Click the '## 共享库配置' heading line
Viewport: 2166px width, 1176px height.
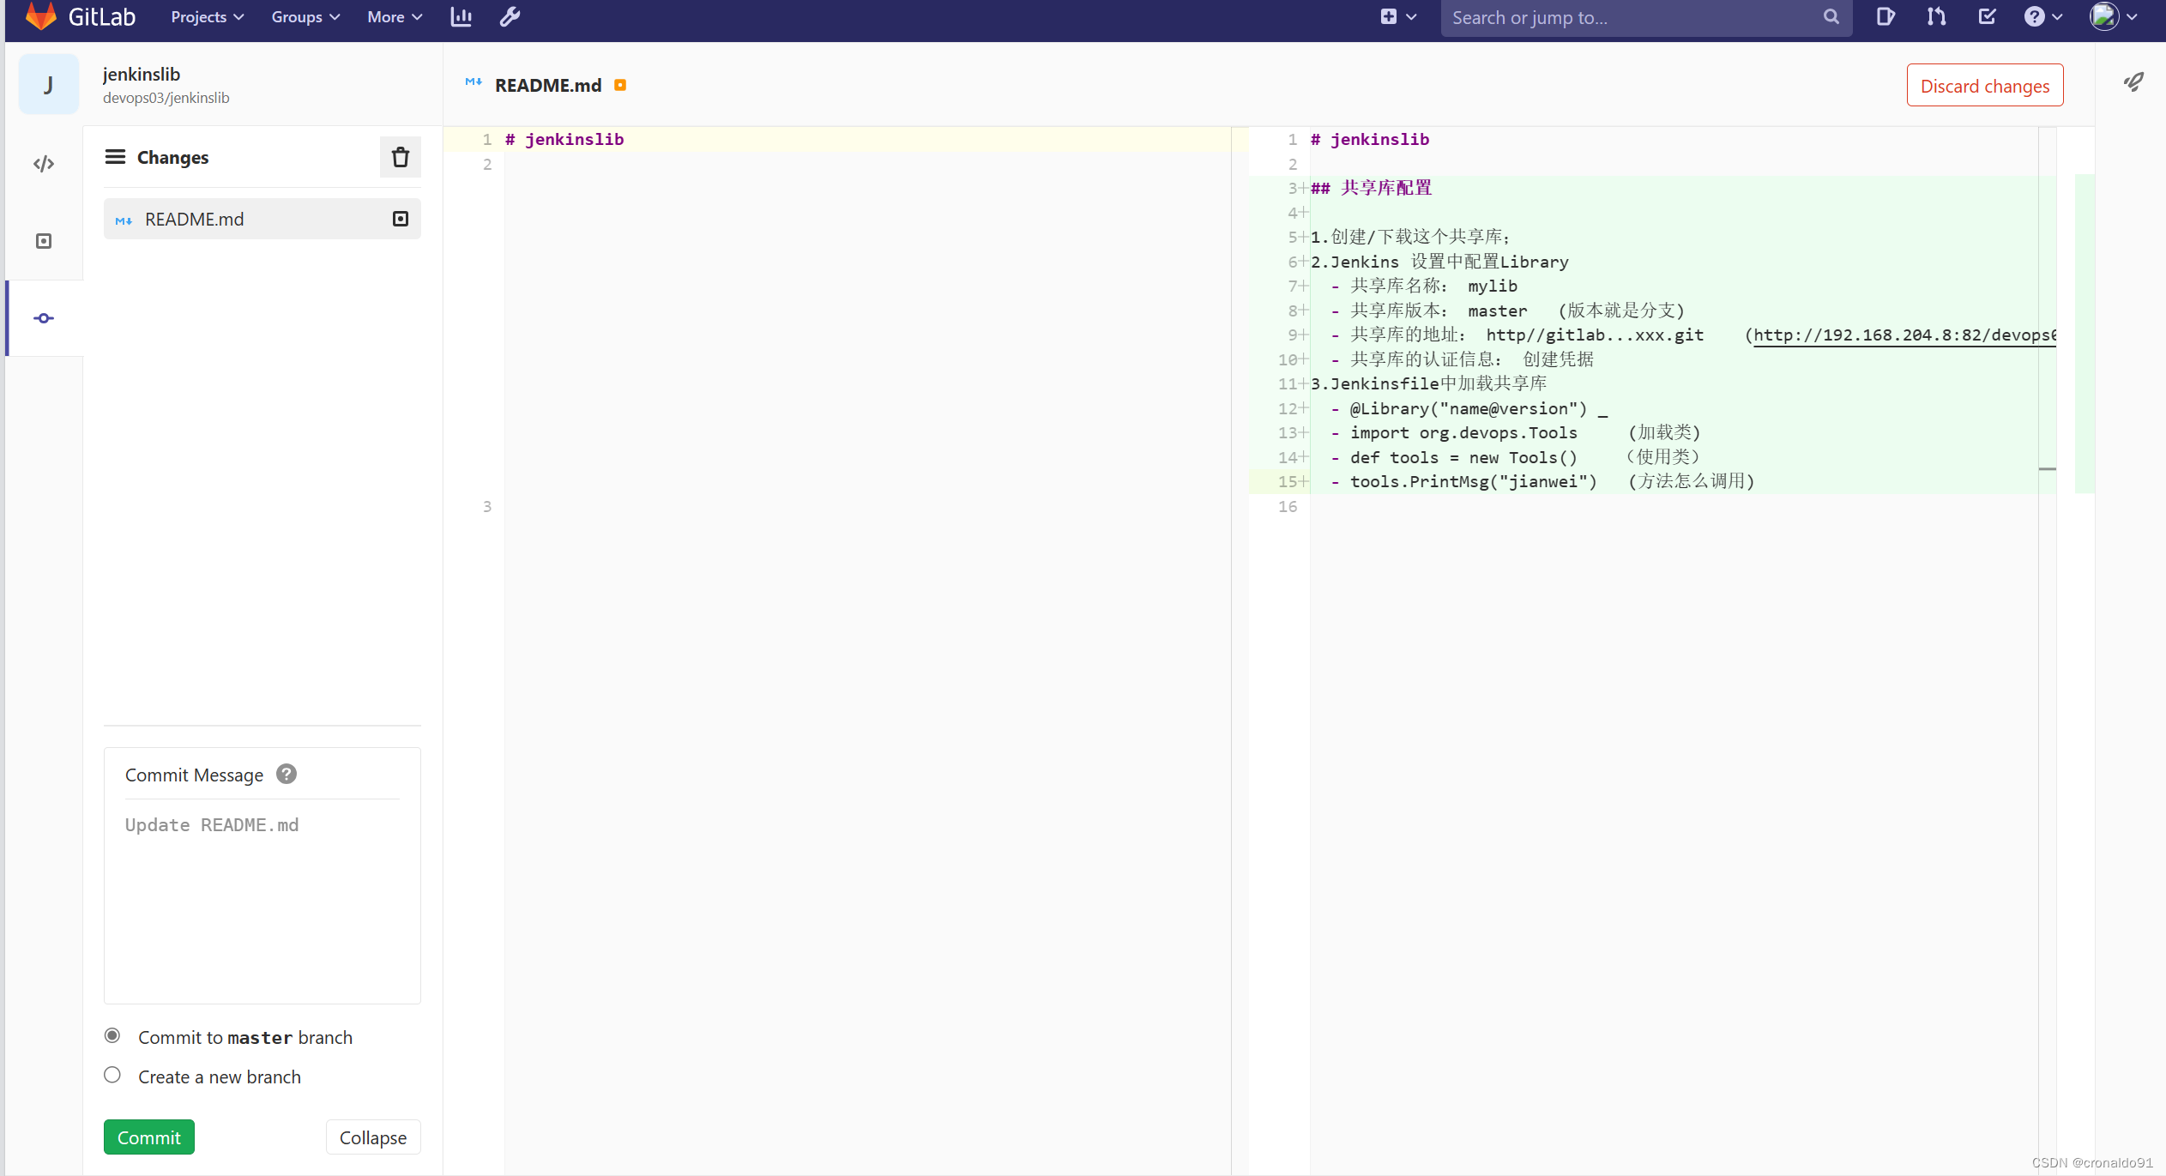click(1371, 188)
